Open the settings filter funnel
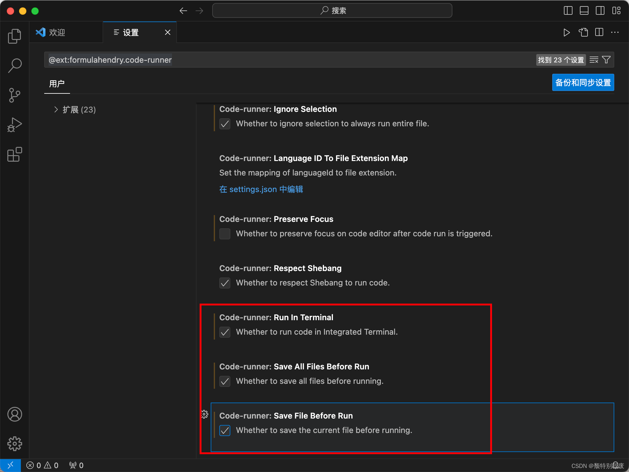 pos(606,60)
